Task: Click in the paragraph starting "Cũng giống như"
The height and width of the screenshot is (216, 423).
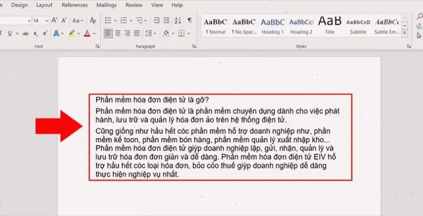Action: [x=215, y=153]
